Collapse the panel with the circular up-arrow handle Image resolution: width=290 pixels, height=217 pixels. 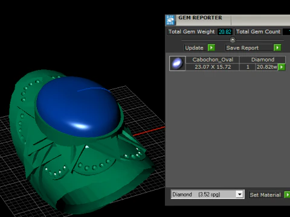[x=233, y=40]
